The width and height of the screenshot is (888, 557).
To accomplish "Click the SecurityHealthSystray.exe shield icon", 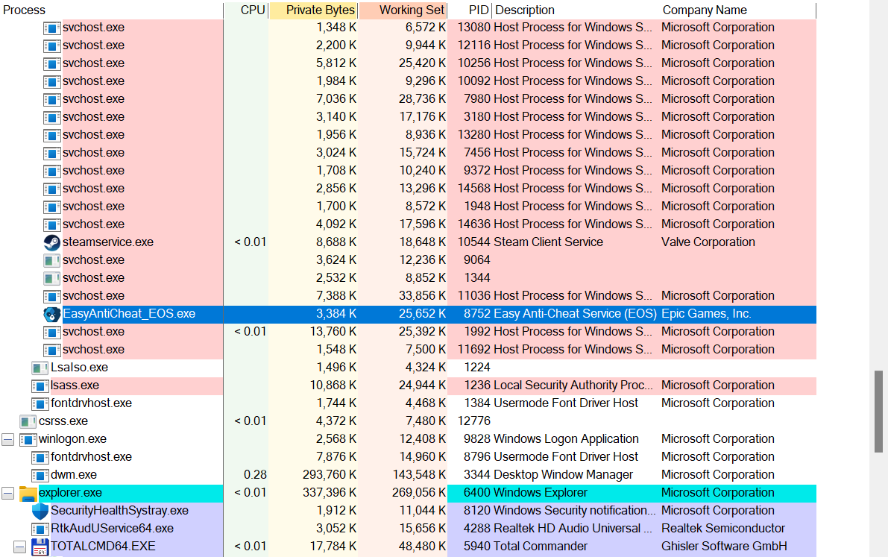I will pyautogui.click(x=40, y=511).
